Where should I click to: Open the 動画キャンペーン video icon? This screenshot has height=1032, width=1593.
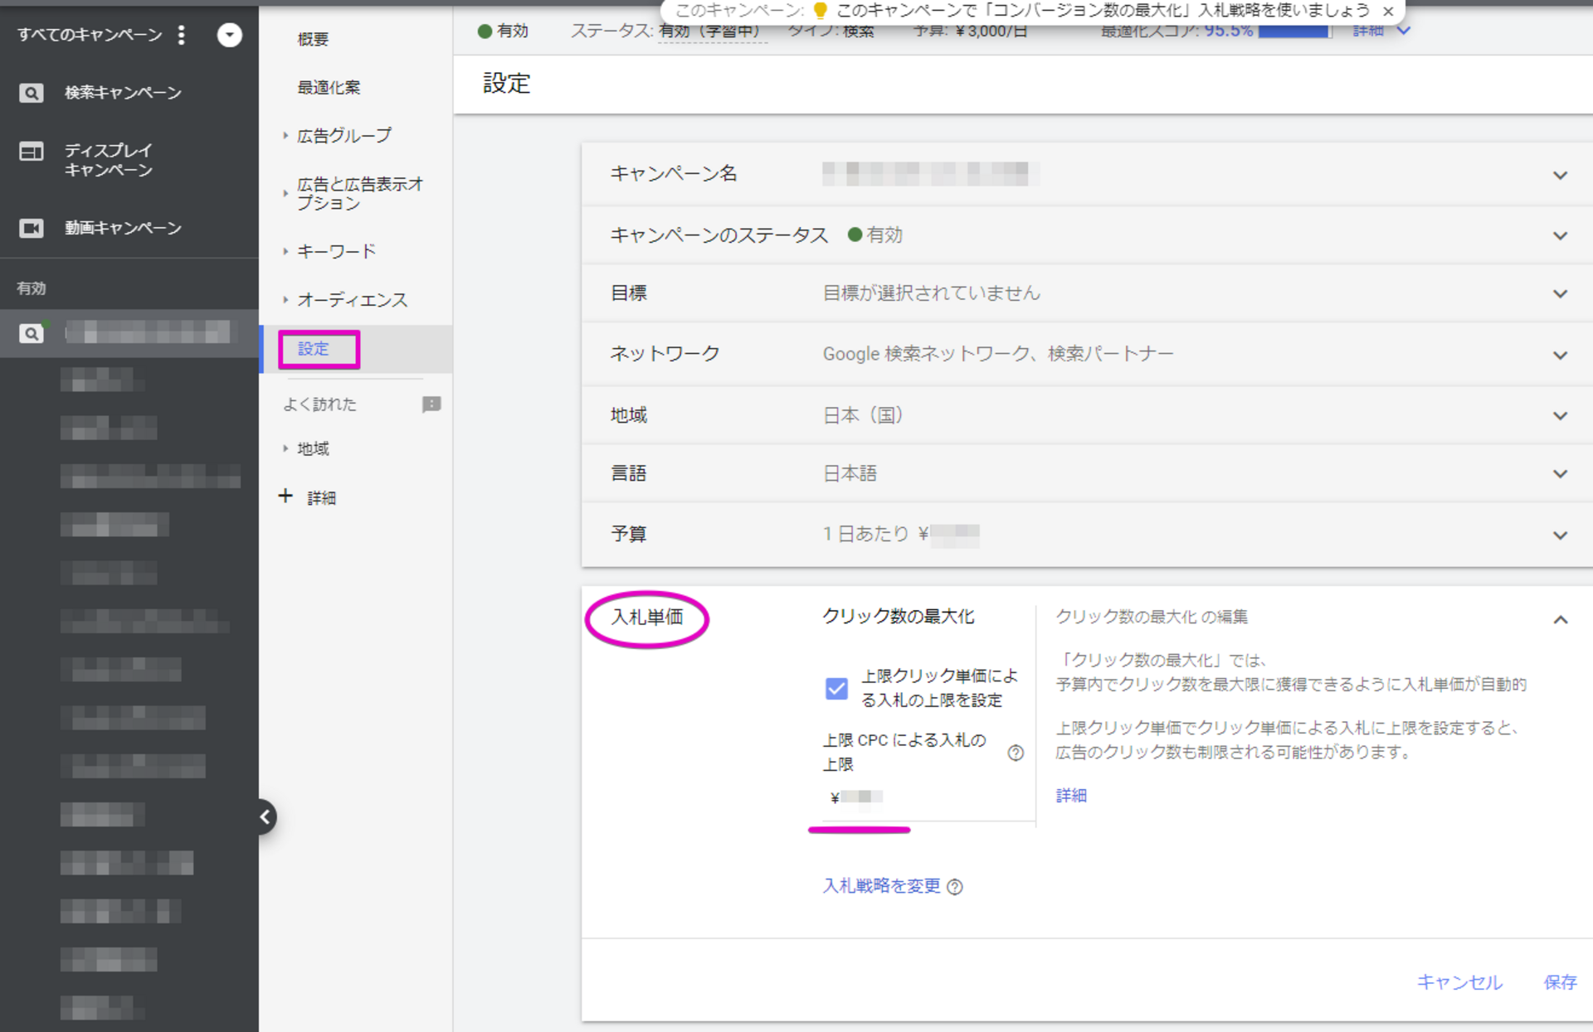click(x=32, y=228)
